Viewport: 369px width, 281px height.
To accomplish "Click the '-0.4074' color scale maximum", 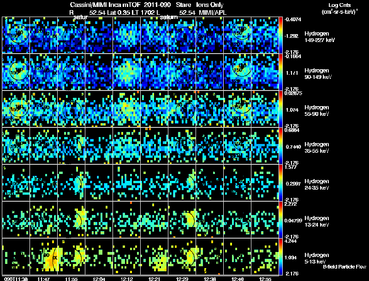I will [292, 19].
